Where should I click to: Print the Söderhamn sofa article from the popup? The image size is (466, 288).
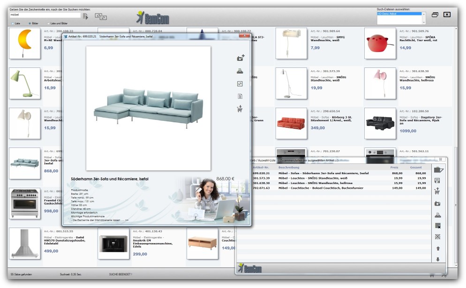240,71
